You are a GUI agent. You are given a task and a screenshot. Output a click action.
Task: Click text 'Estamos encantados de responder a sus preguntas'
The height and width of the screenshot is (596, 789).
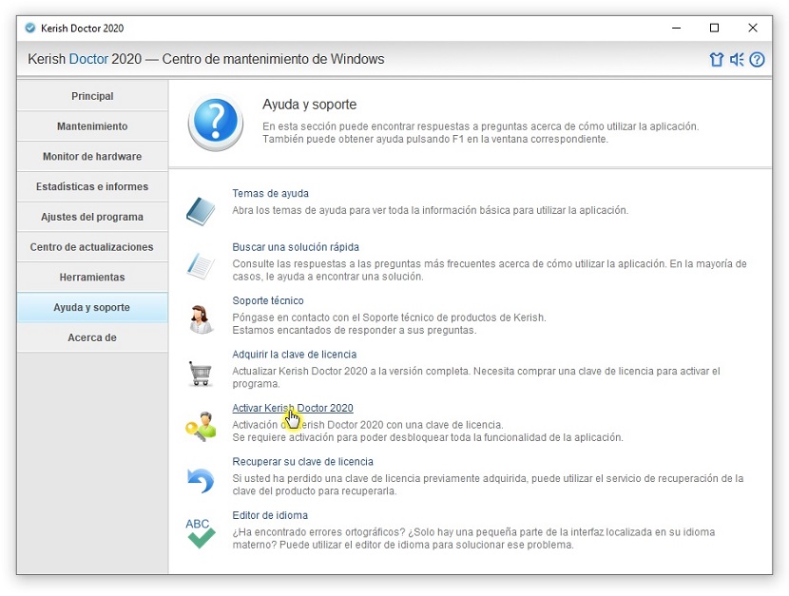355,331
